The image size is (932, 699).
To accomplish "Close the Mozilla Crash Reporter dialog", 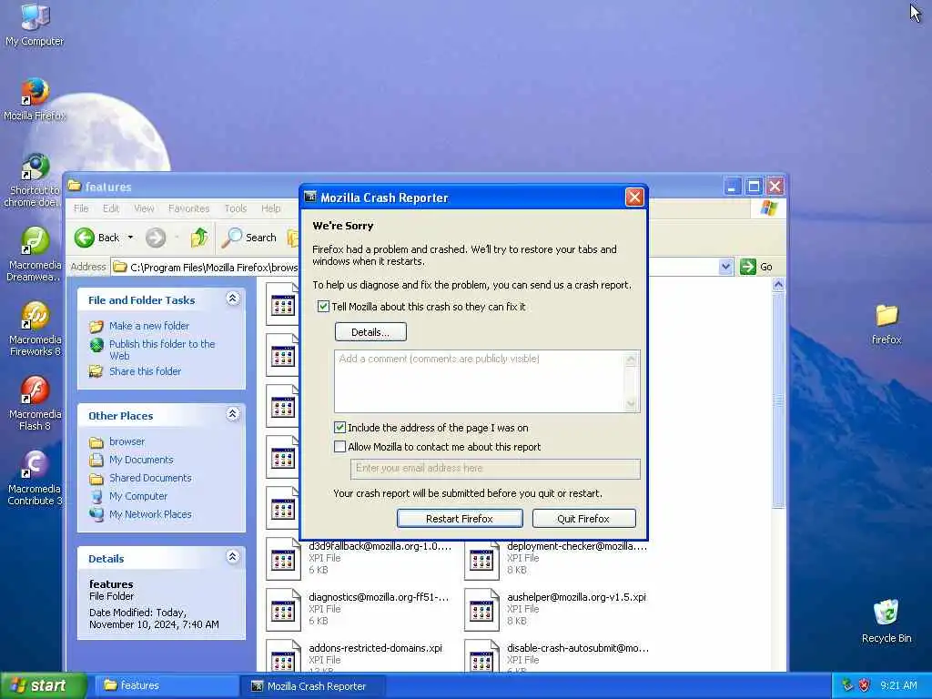I will tap(634, 198).
